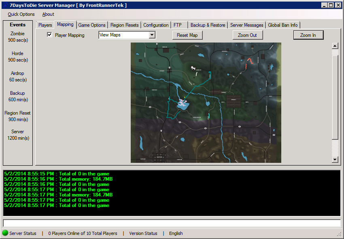This screenshot has width=344, height=239.
Task: Focus the console command input field
Action: (172, 223)
